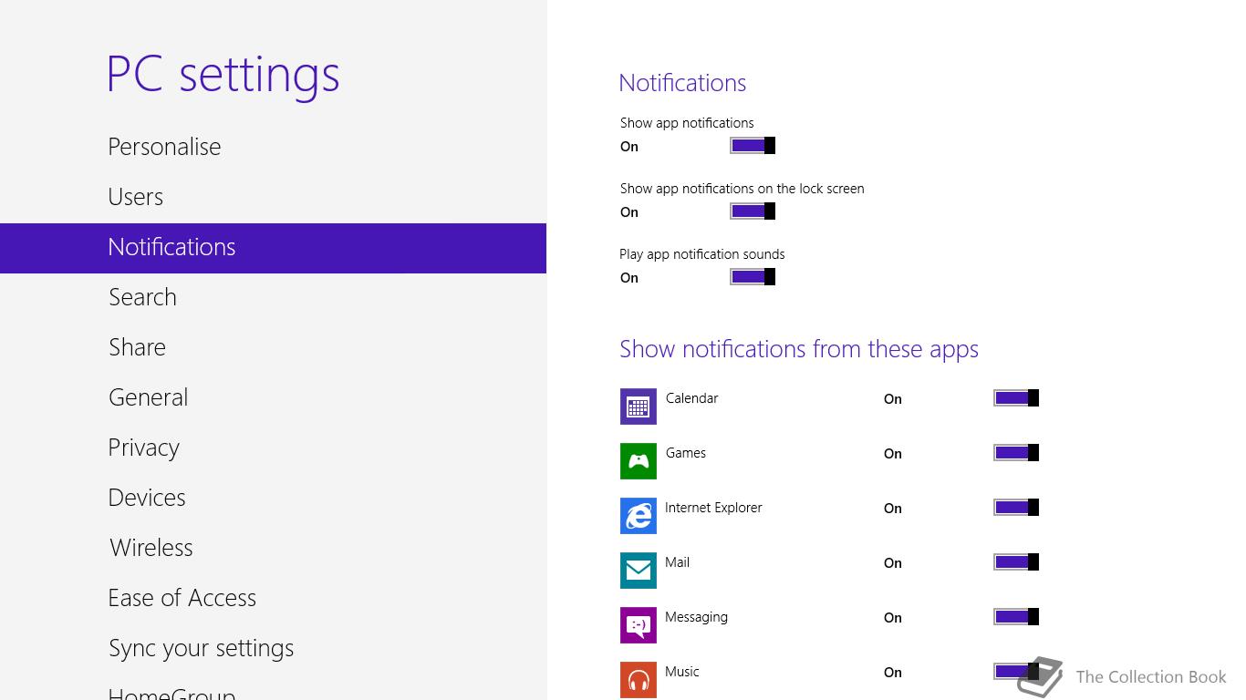Click the On status beside Calendar
Viewport: 1246px width, 700px height.
pyautogui.click(x=893, y=399)
